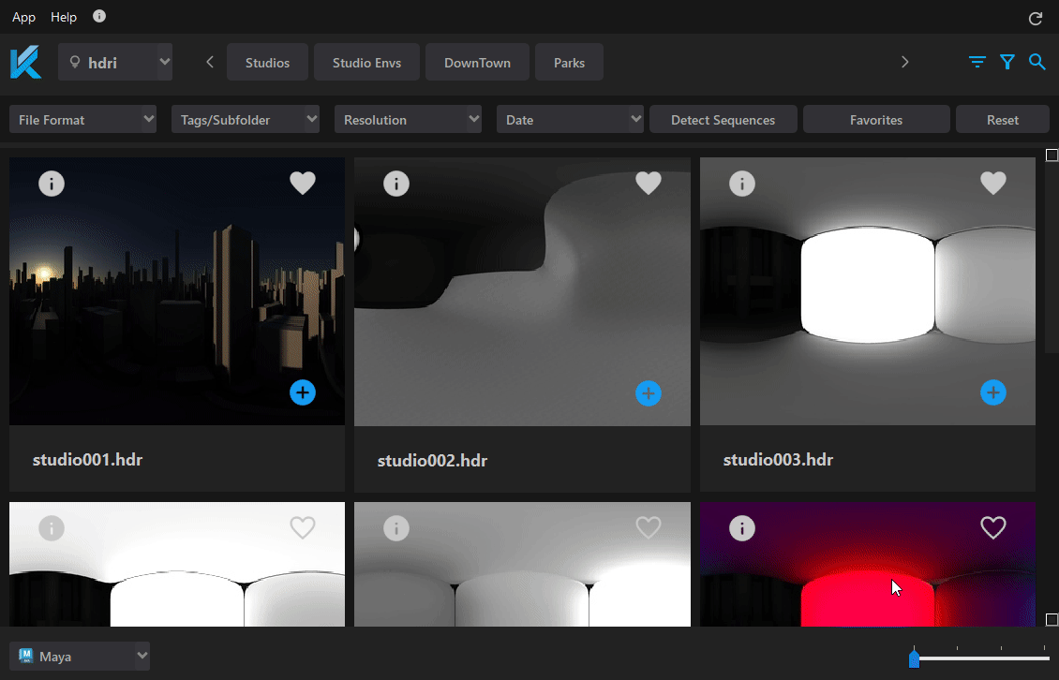Add studio003.hdr with plus button
The height and width of the screenshot is (680, 1059).
pos(993,392)
